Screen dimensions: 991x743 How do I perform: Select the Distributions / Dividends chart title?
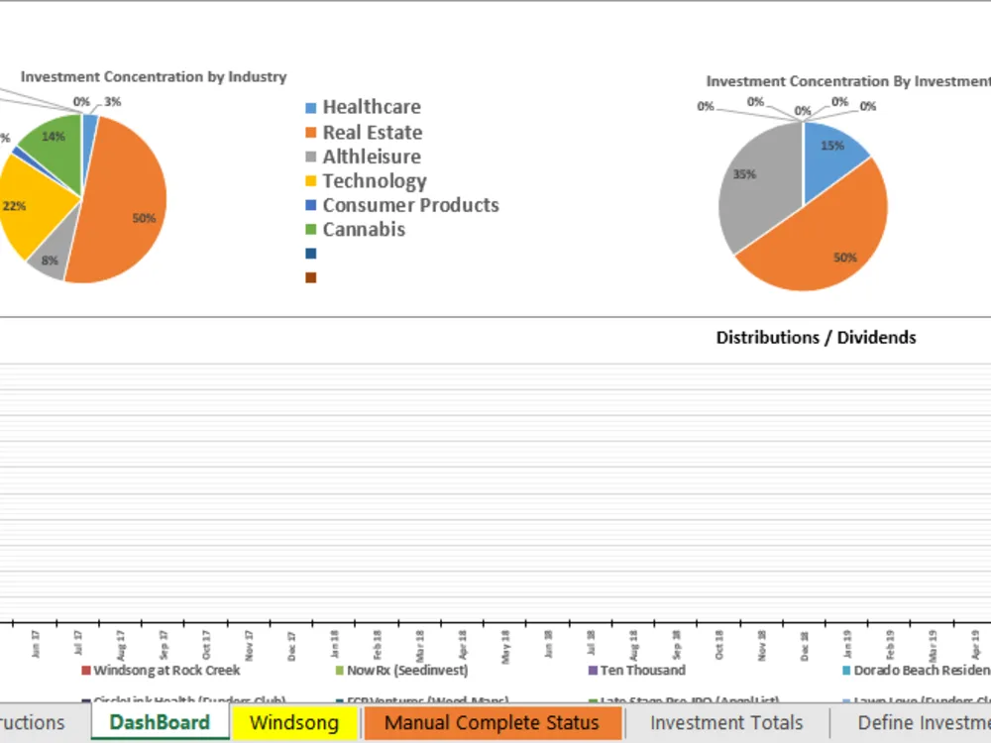[x=816, y=338]
